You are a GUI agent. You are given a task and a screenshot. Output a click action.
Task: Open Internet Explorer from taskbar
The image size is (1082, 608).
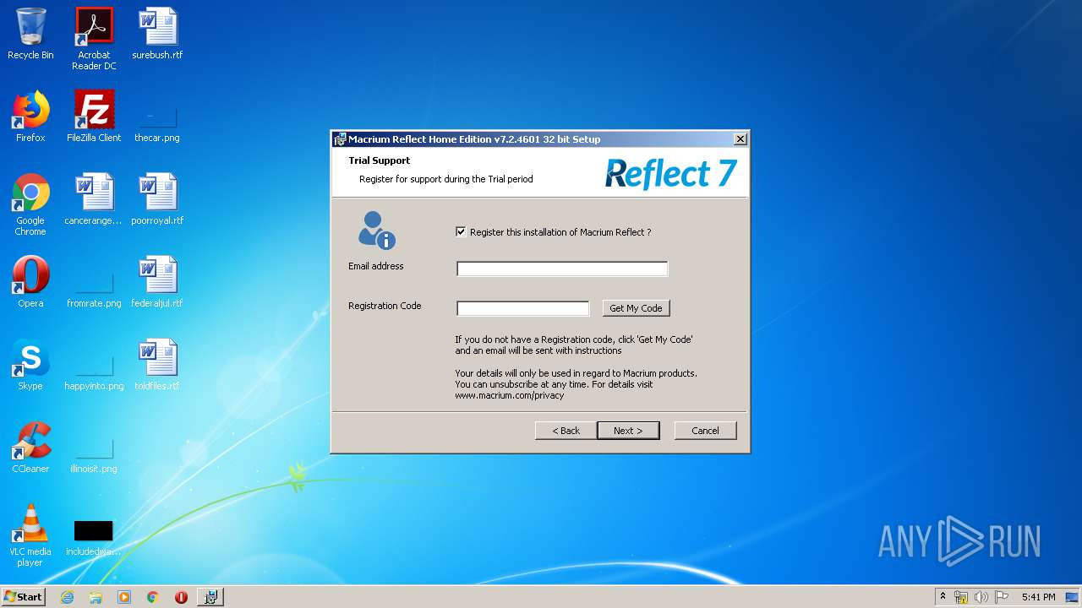[x=67, y=597]
